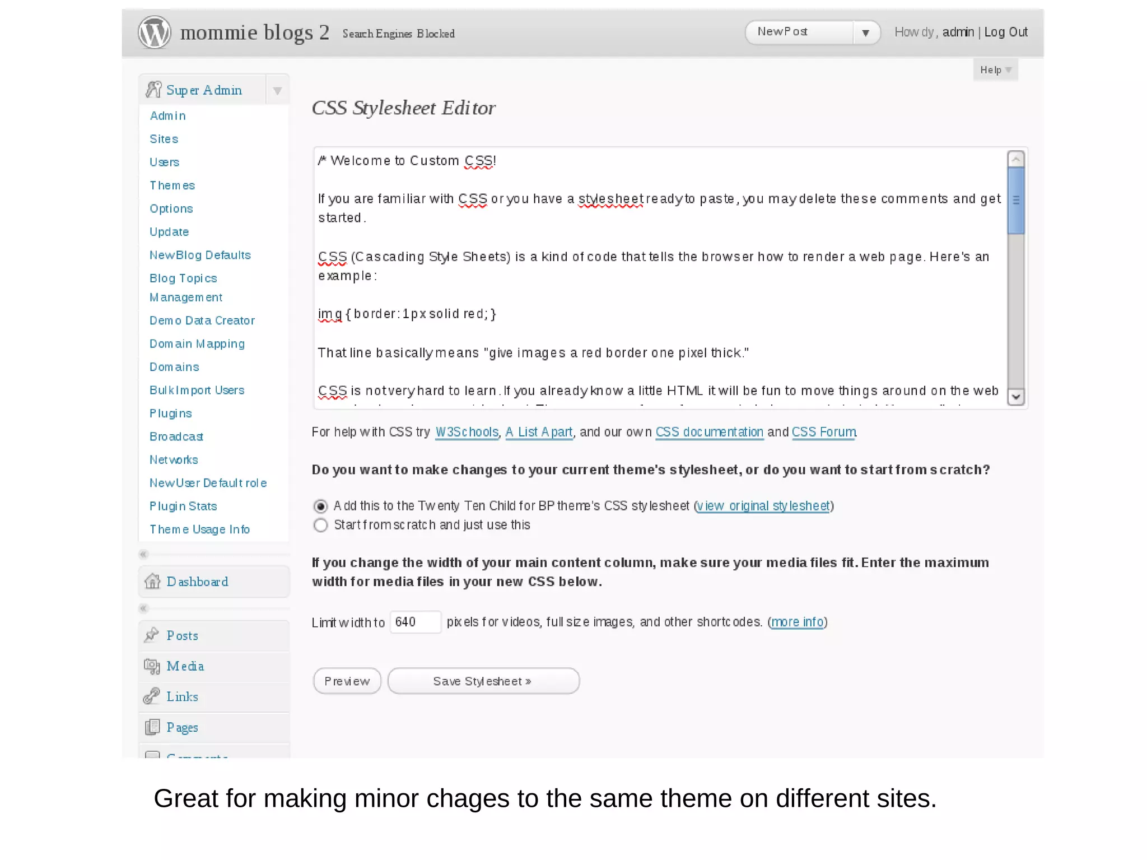Open the Dashboard section
The width and height of the screenshot is (1147, 860).
(214, 582)
